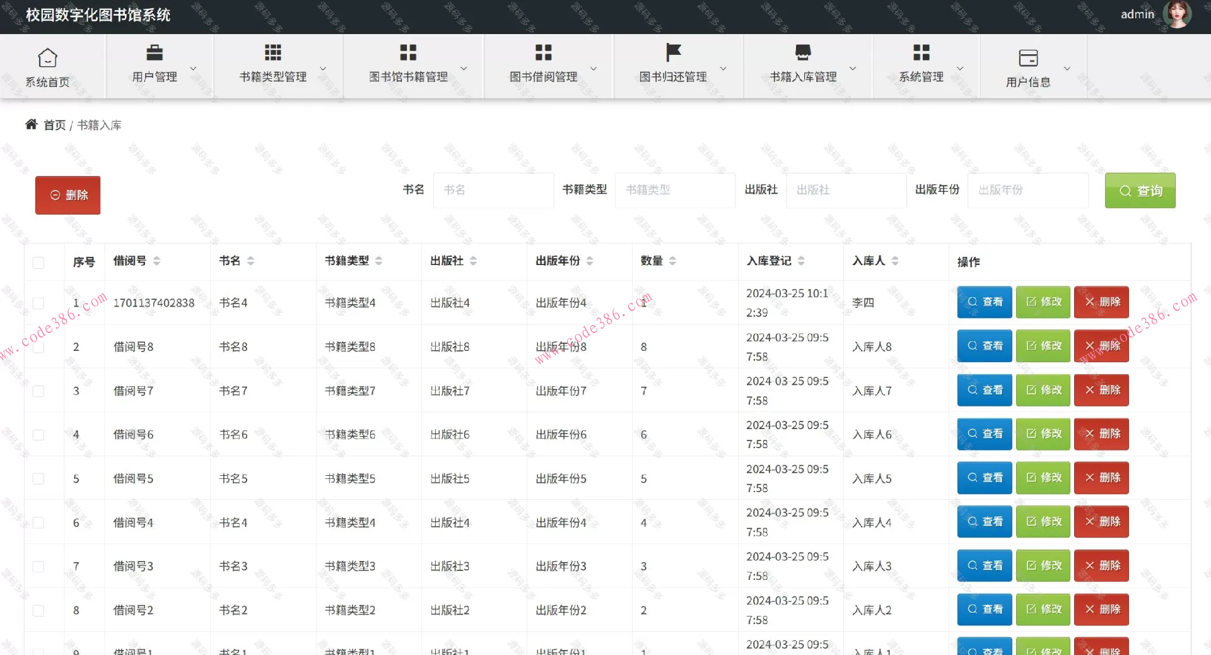The image size is (1211, 655).
Task: Focus the 出版年份 search field
Action: pos(1028,190)
